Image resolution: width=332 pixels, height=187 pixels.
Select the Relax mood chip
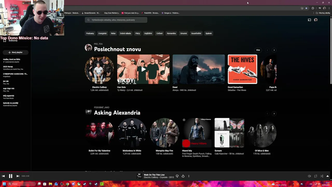(113, 33)
